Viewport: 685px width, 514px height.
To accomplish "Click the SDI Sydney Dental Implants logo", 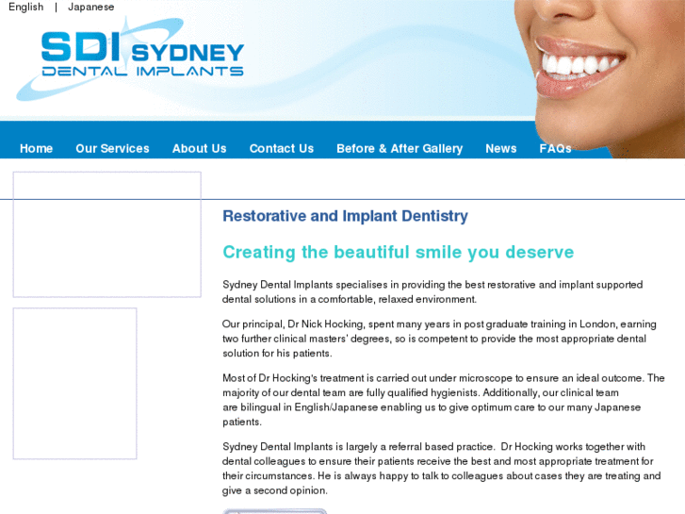I will [130, 58].
